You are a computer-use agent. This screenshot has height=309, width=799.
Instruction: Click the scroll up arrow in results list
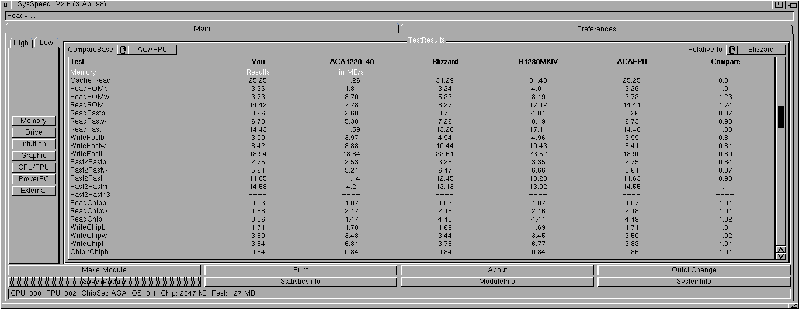coord(781,250)
